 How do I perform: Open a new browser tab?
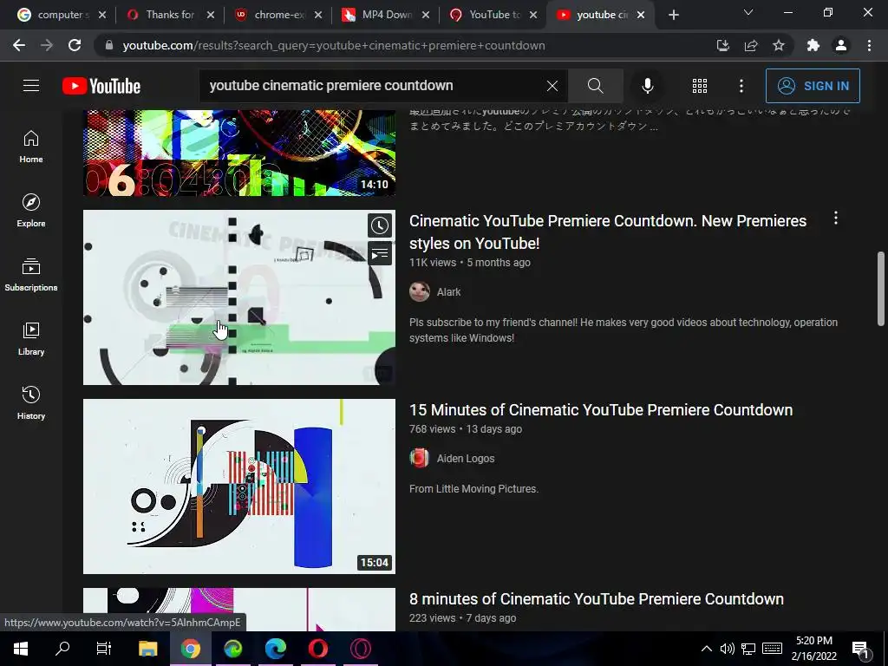(x=673, y=16)
